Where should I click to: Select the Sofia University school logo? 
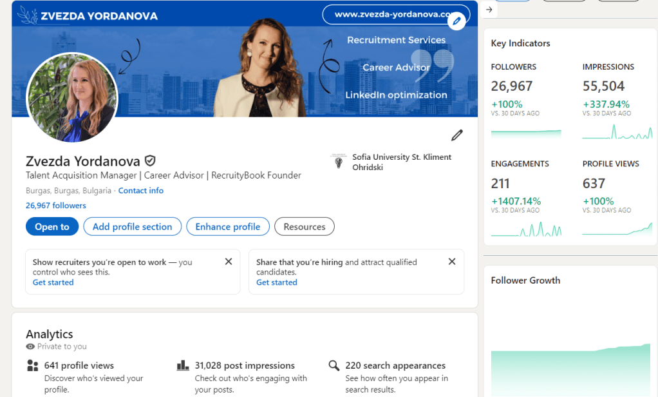[x=339, y=162]
